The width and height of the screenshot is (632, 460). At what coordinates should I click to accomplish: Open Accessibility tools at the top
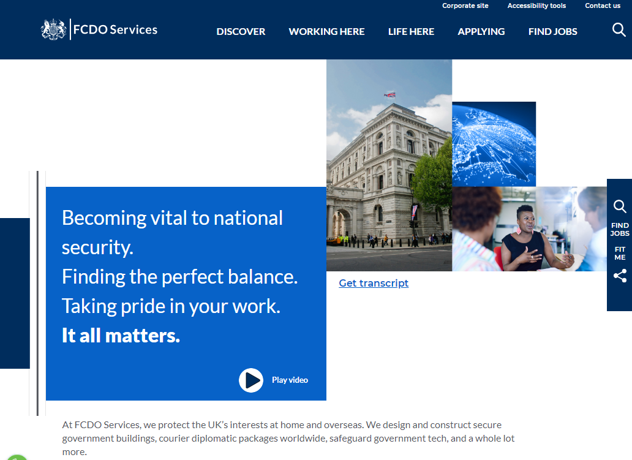536,6
